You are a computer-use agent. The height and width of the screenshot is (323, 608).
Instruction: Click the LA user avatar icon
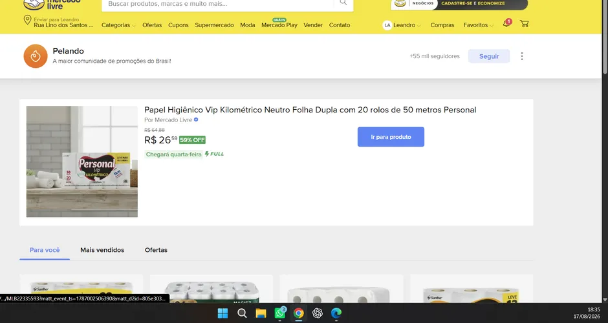[387, 25]
